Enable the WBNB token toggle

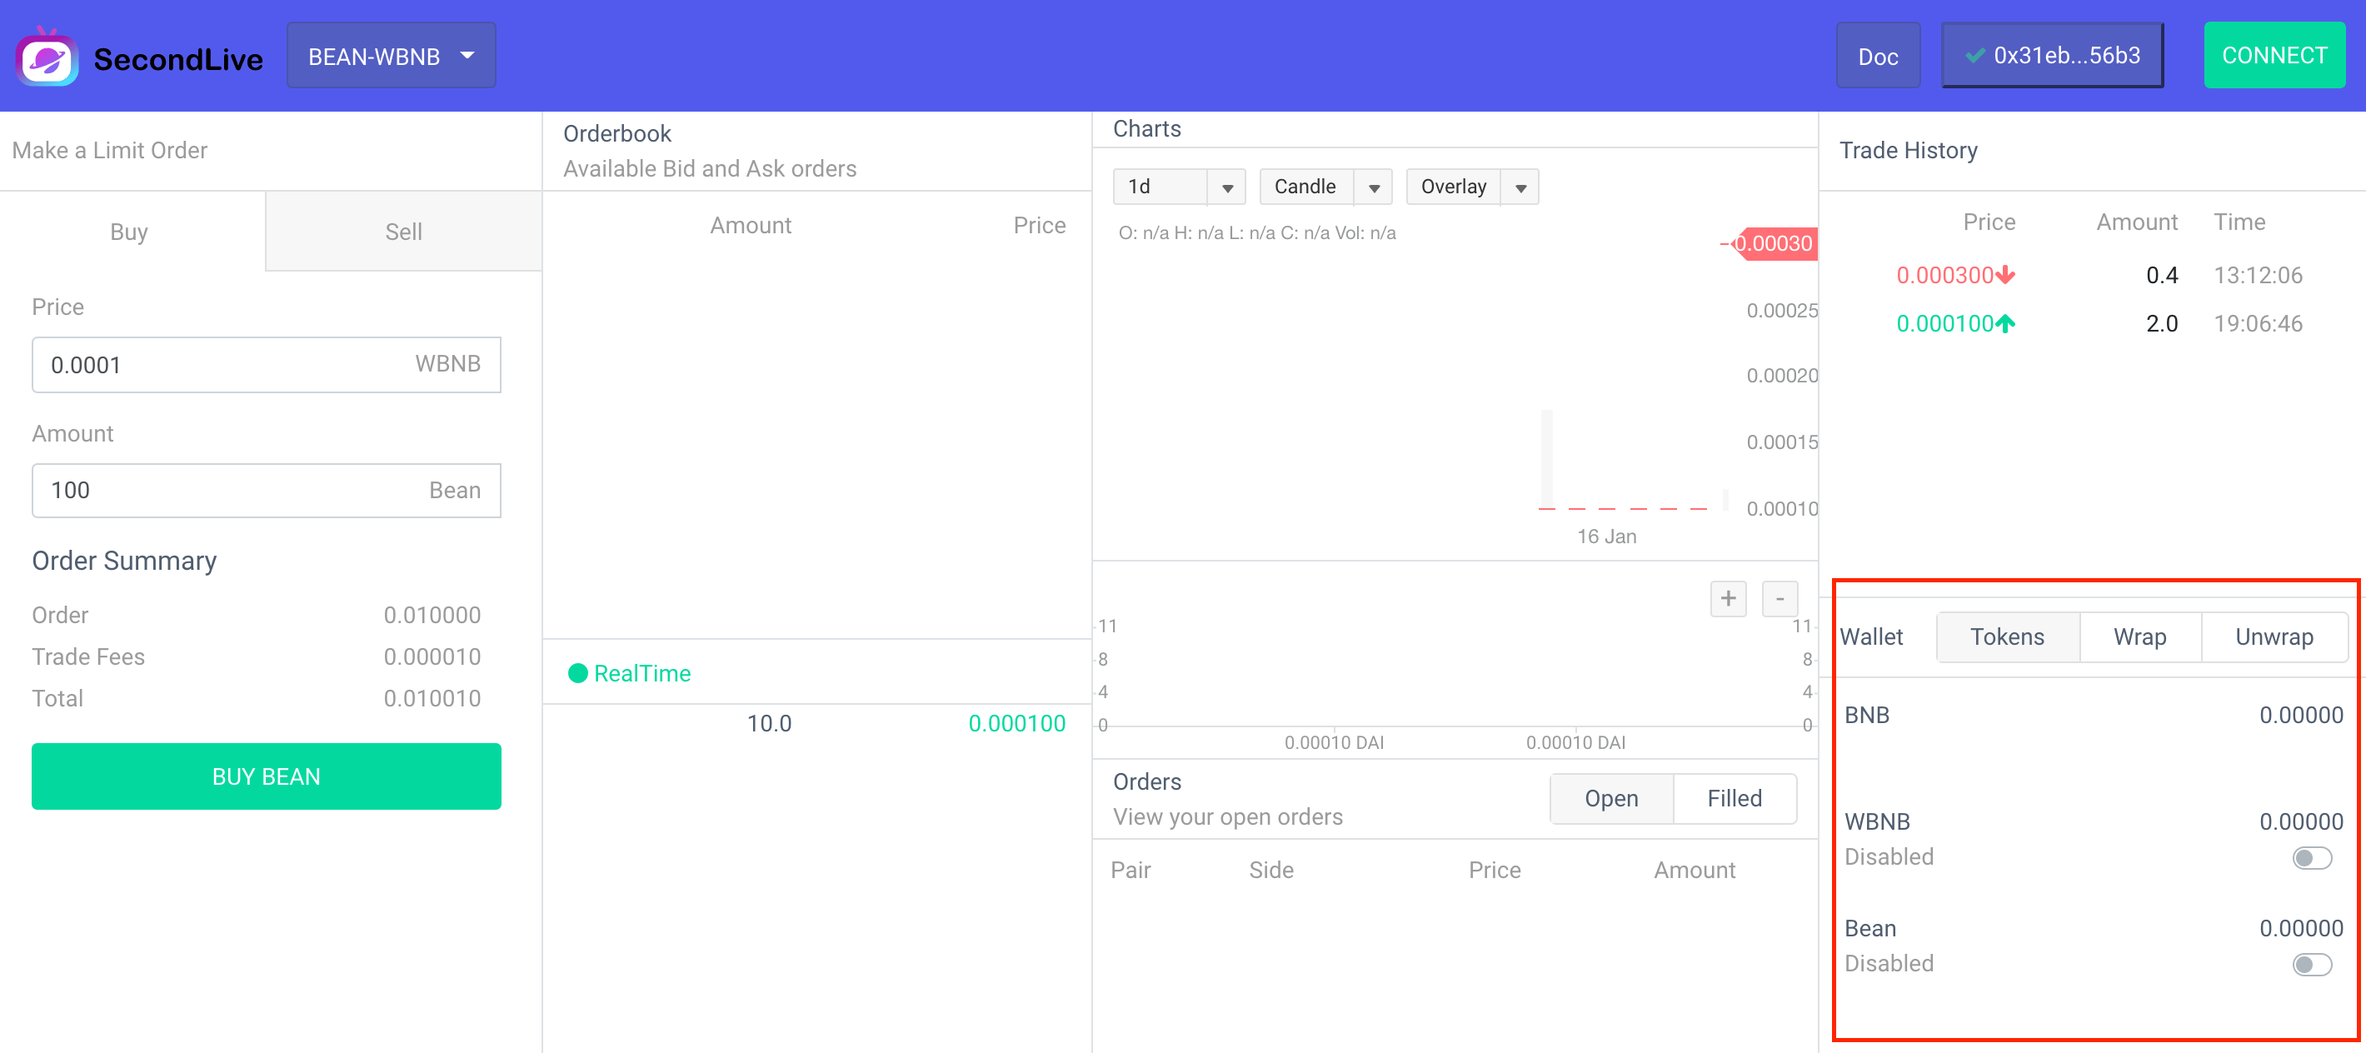(2311, 857)
